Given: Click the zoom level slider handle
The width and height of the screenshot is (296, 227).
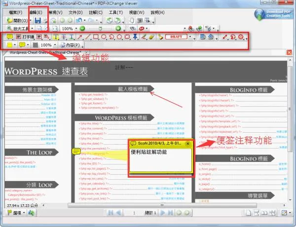Looking at the screenshot, I should (x=101, y=29).
